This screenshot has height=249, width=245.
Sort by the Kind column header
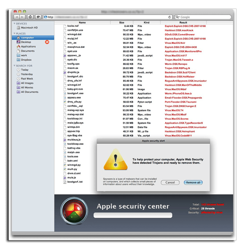coord(147,23)
